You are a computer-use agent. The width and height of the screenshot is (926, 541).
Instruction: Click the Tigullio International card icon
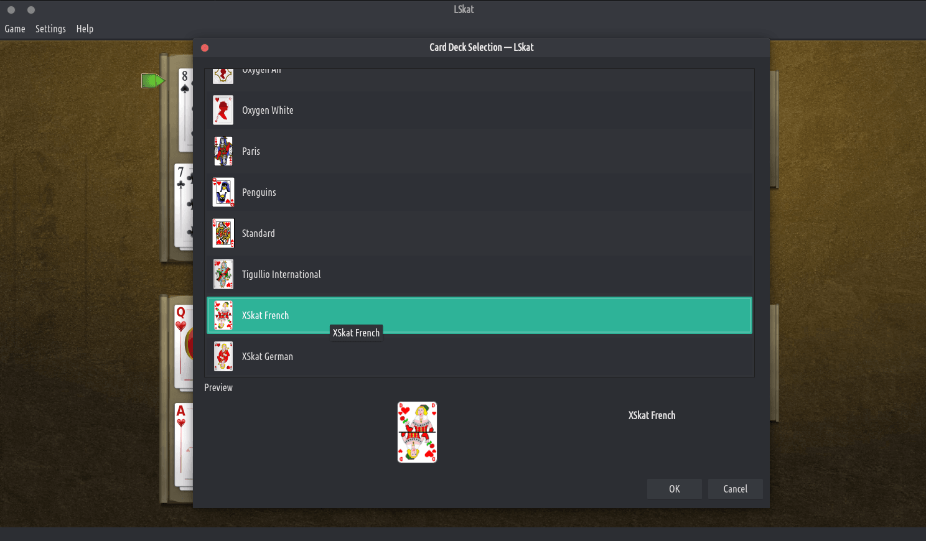tap(223, 274)
